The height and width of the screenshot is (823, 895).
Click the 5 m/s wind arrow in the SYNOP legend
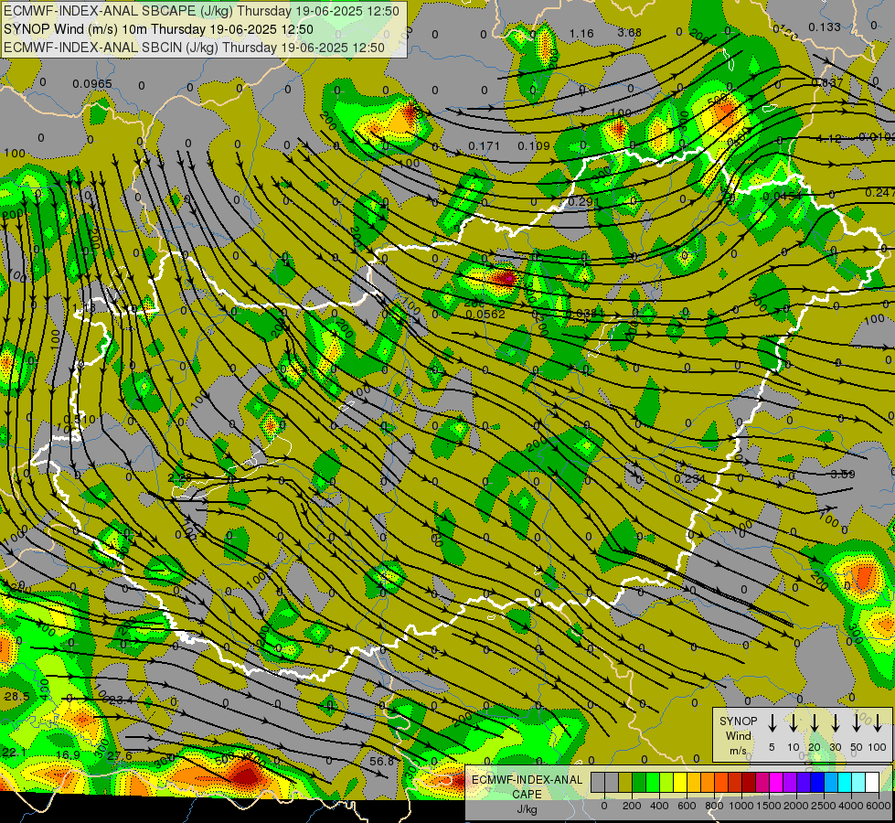[772, 723]
